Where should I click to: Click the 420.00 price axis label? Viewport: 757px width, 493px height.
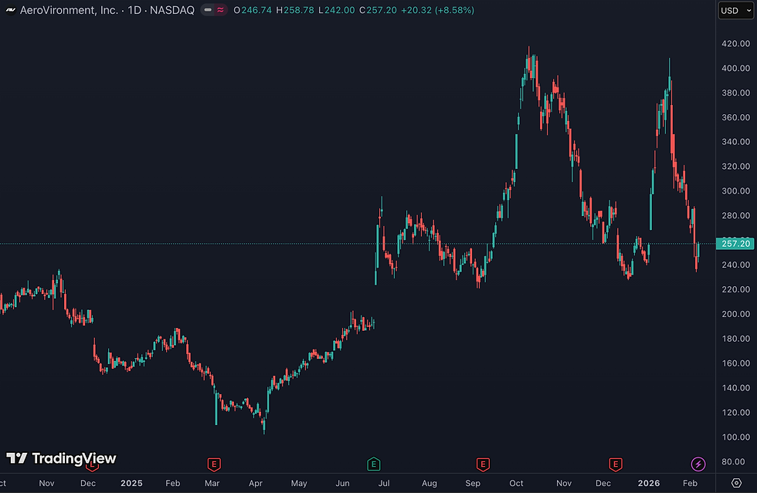(735, 43)
